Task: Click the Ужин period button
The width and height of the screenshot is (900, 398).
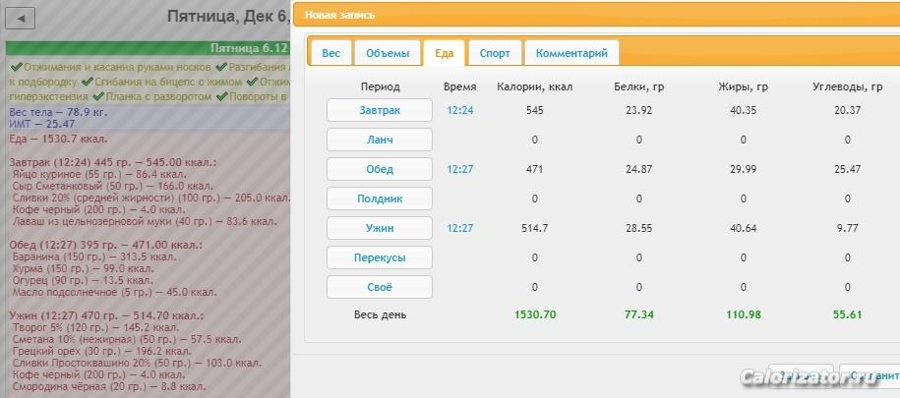Action: (380, 228)
